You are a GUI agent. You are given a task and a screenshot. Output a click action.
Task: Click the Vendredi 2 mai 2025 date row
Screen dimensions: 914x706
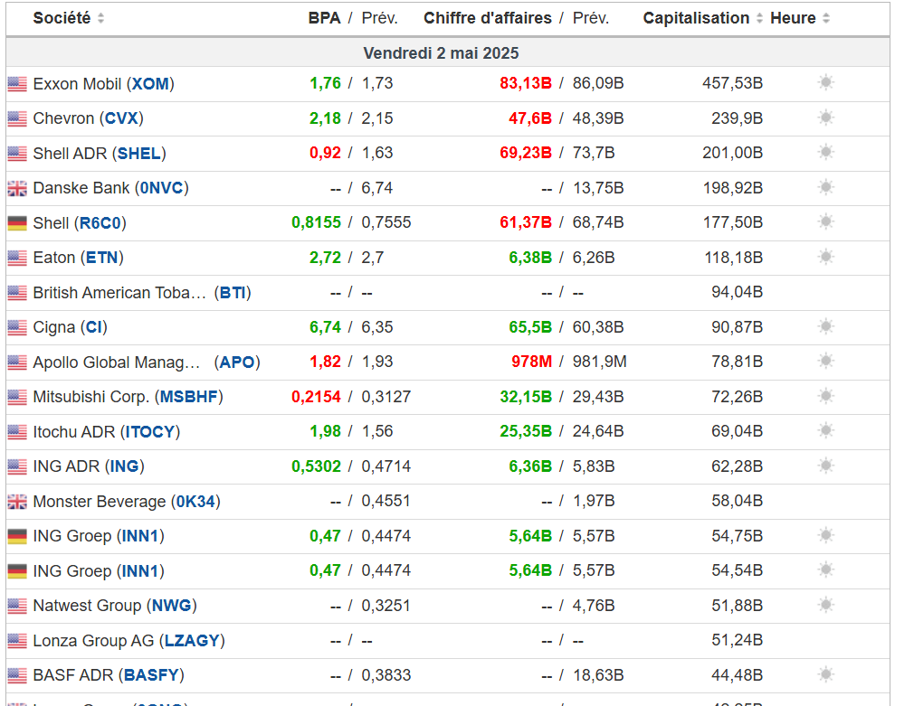441,53
